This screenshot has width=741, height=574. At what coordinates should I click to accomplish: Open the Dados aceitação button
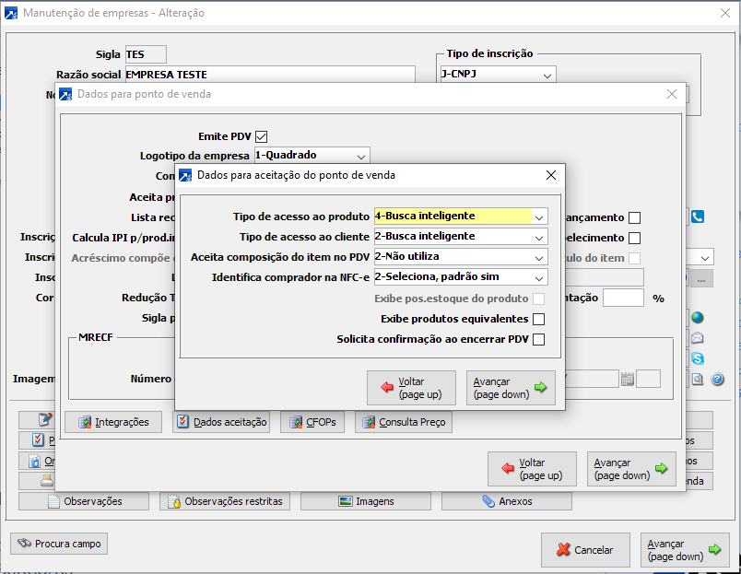221,422
